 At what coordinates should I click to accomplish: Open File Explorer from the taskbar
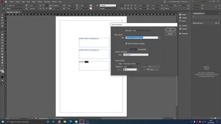(x=65, y=122)
